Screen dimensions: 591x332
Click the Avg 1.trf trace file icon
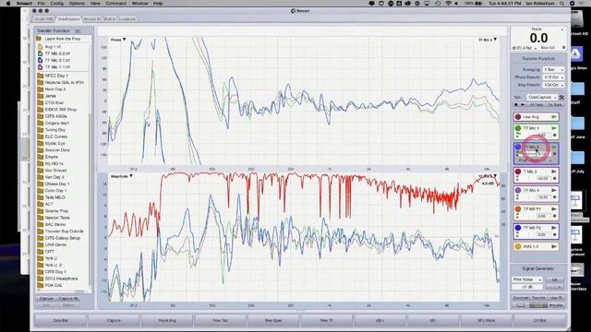point(40,47)
